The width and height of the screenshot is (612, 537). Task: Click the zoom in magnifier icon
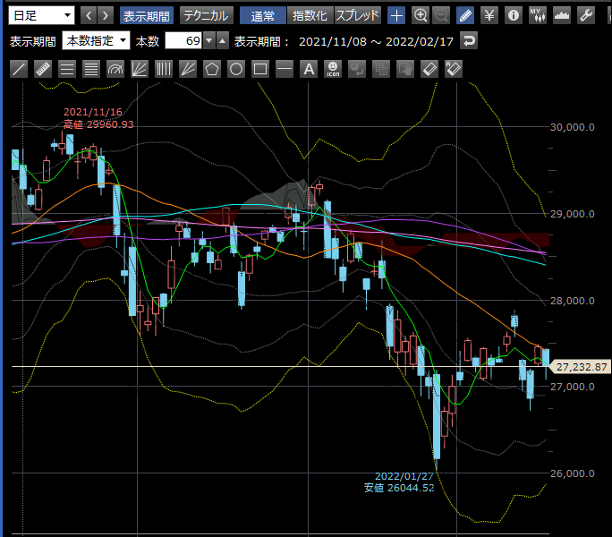(420, 15)
